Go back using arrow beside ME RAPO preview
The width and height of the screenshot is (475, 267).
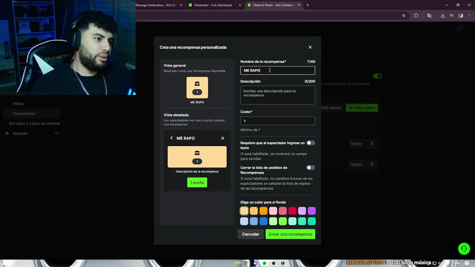171,138
